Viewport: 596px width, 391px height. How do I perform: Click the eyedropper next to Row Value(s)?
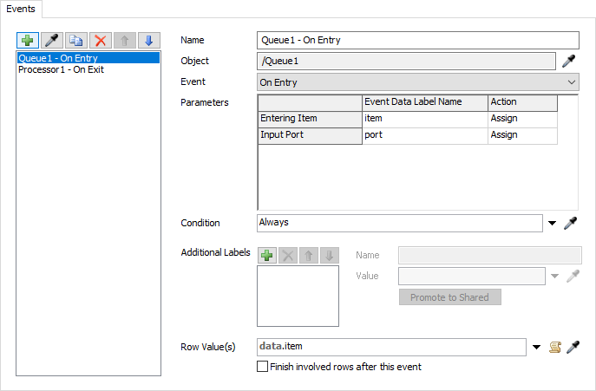[571, 348]
